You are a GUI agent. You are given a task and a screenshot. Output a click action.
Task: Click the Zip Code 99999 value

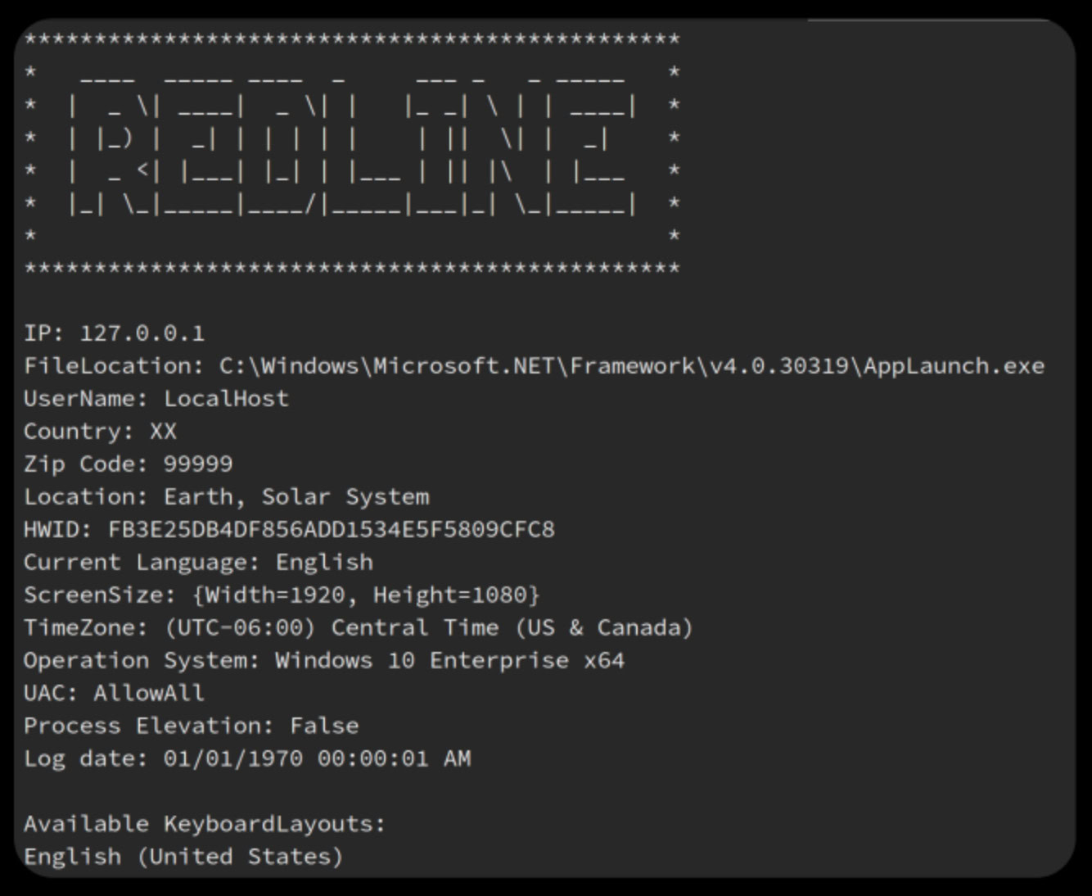click(x=198, y=464)
